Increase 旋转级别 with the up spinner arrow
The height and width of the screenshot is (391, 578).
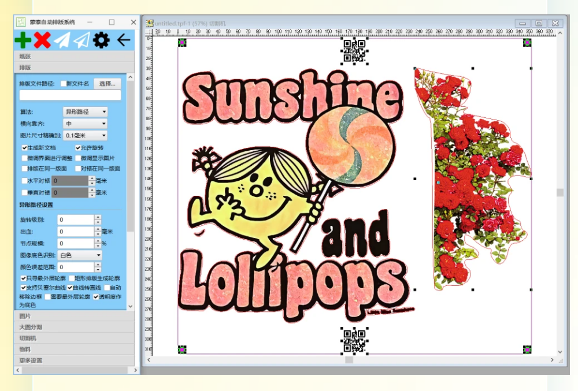98,217
